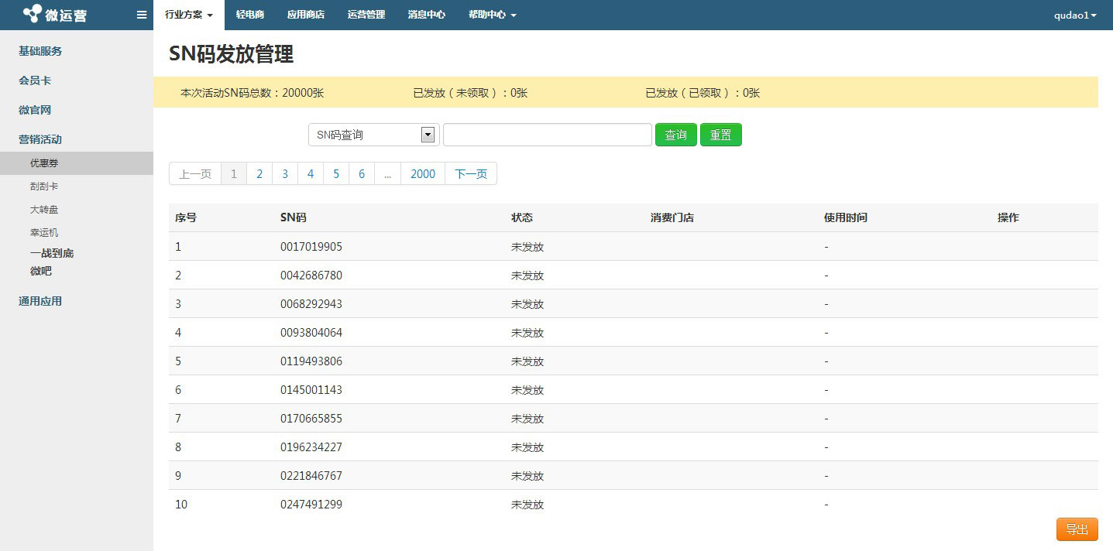Click SN code 0068292943
This screenshot has width=1113, height=551.
click(x=311, y=304)
